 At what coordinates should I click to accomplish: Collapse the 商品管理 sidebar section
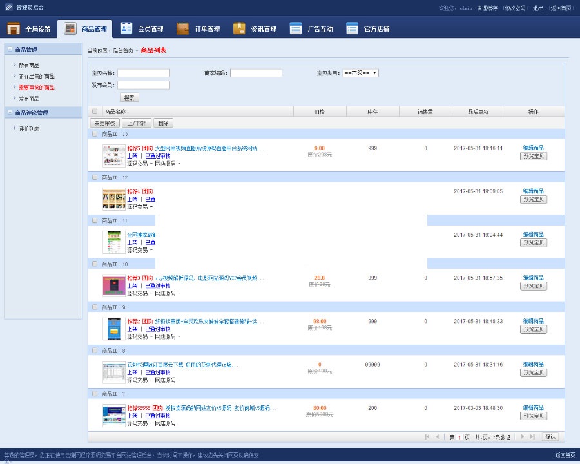tap(10, 49)
